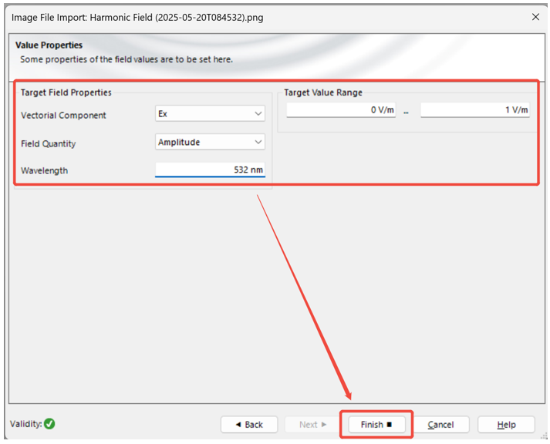
Task: Click the dialog title bar text
Action: pyautogui.click(x=137, y=17)
